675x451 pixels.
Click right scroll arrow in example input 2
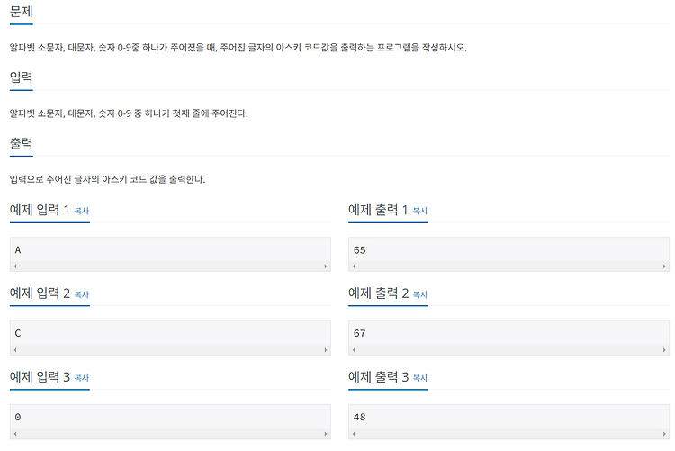click(x=326, y=350)
